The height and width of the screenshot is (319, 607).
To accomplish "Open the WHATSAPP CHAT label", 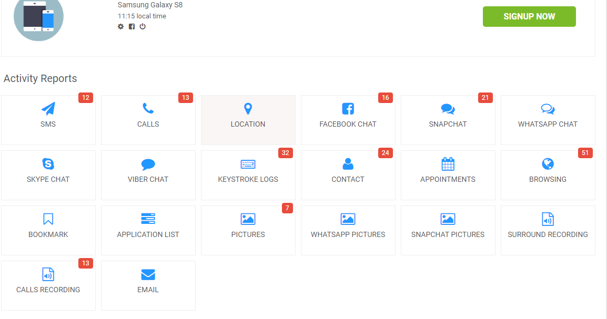I will [548, 124].
